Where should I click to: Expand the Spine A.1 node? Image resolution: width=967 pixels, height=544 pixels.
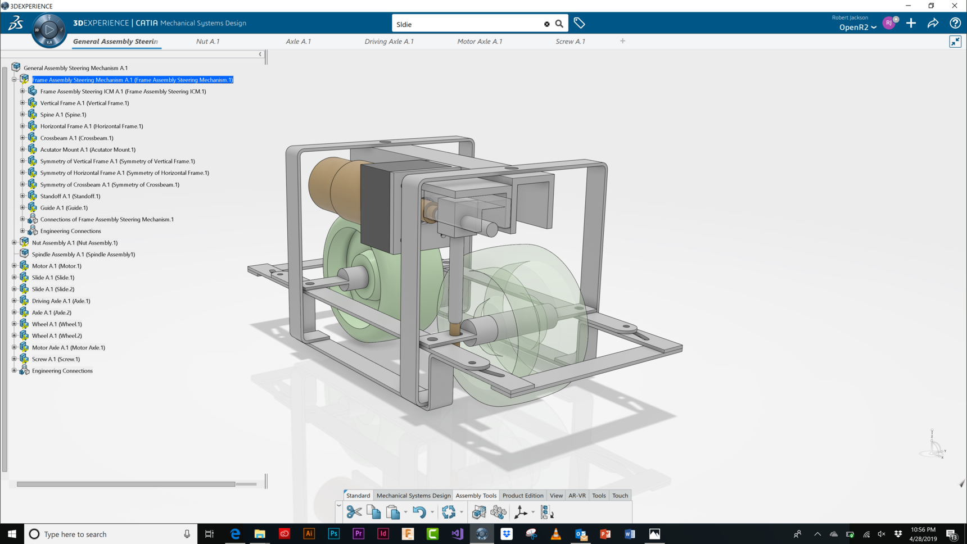[x=22, y=115]
